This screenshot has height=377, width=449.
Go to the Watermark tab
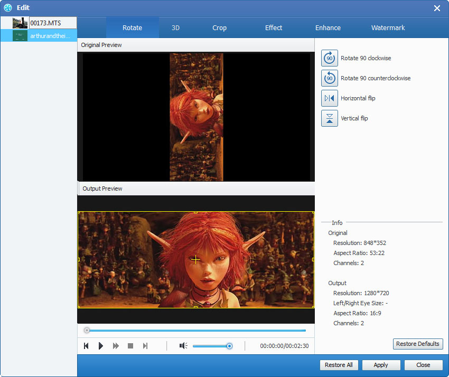click(388, 28)
